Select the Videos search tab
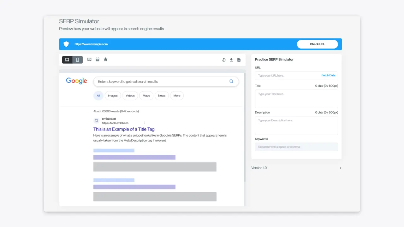Screen dimensions: 404x227 [x=130, y=96]
